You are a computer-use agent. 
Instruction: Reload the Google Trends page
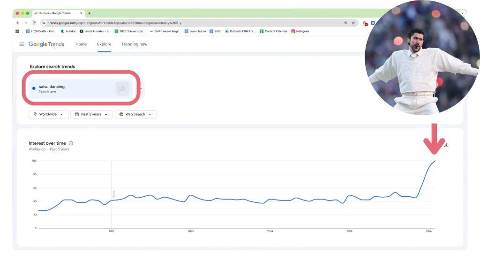34,23
